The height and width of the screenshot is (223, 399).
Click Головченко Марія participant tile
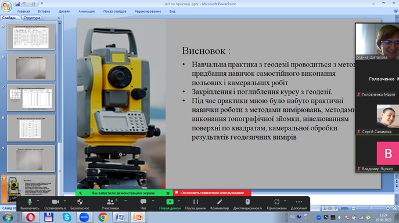(377, 79)
